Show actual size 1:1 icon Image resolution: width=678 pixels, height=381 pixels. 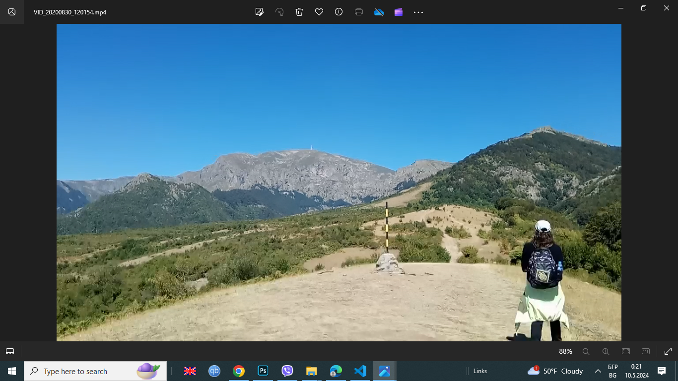click(646, 351)
